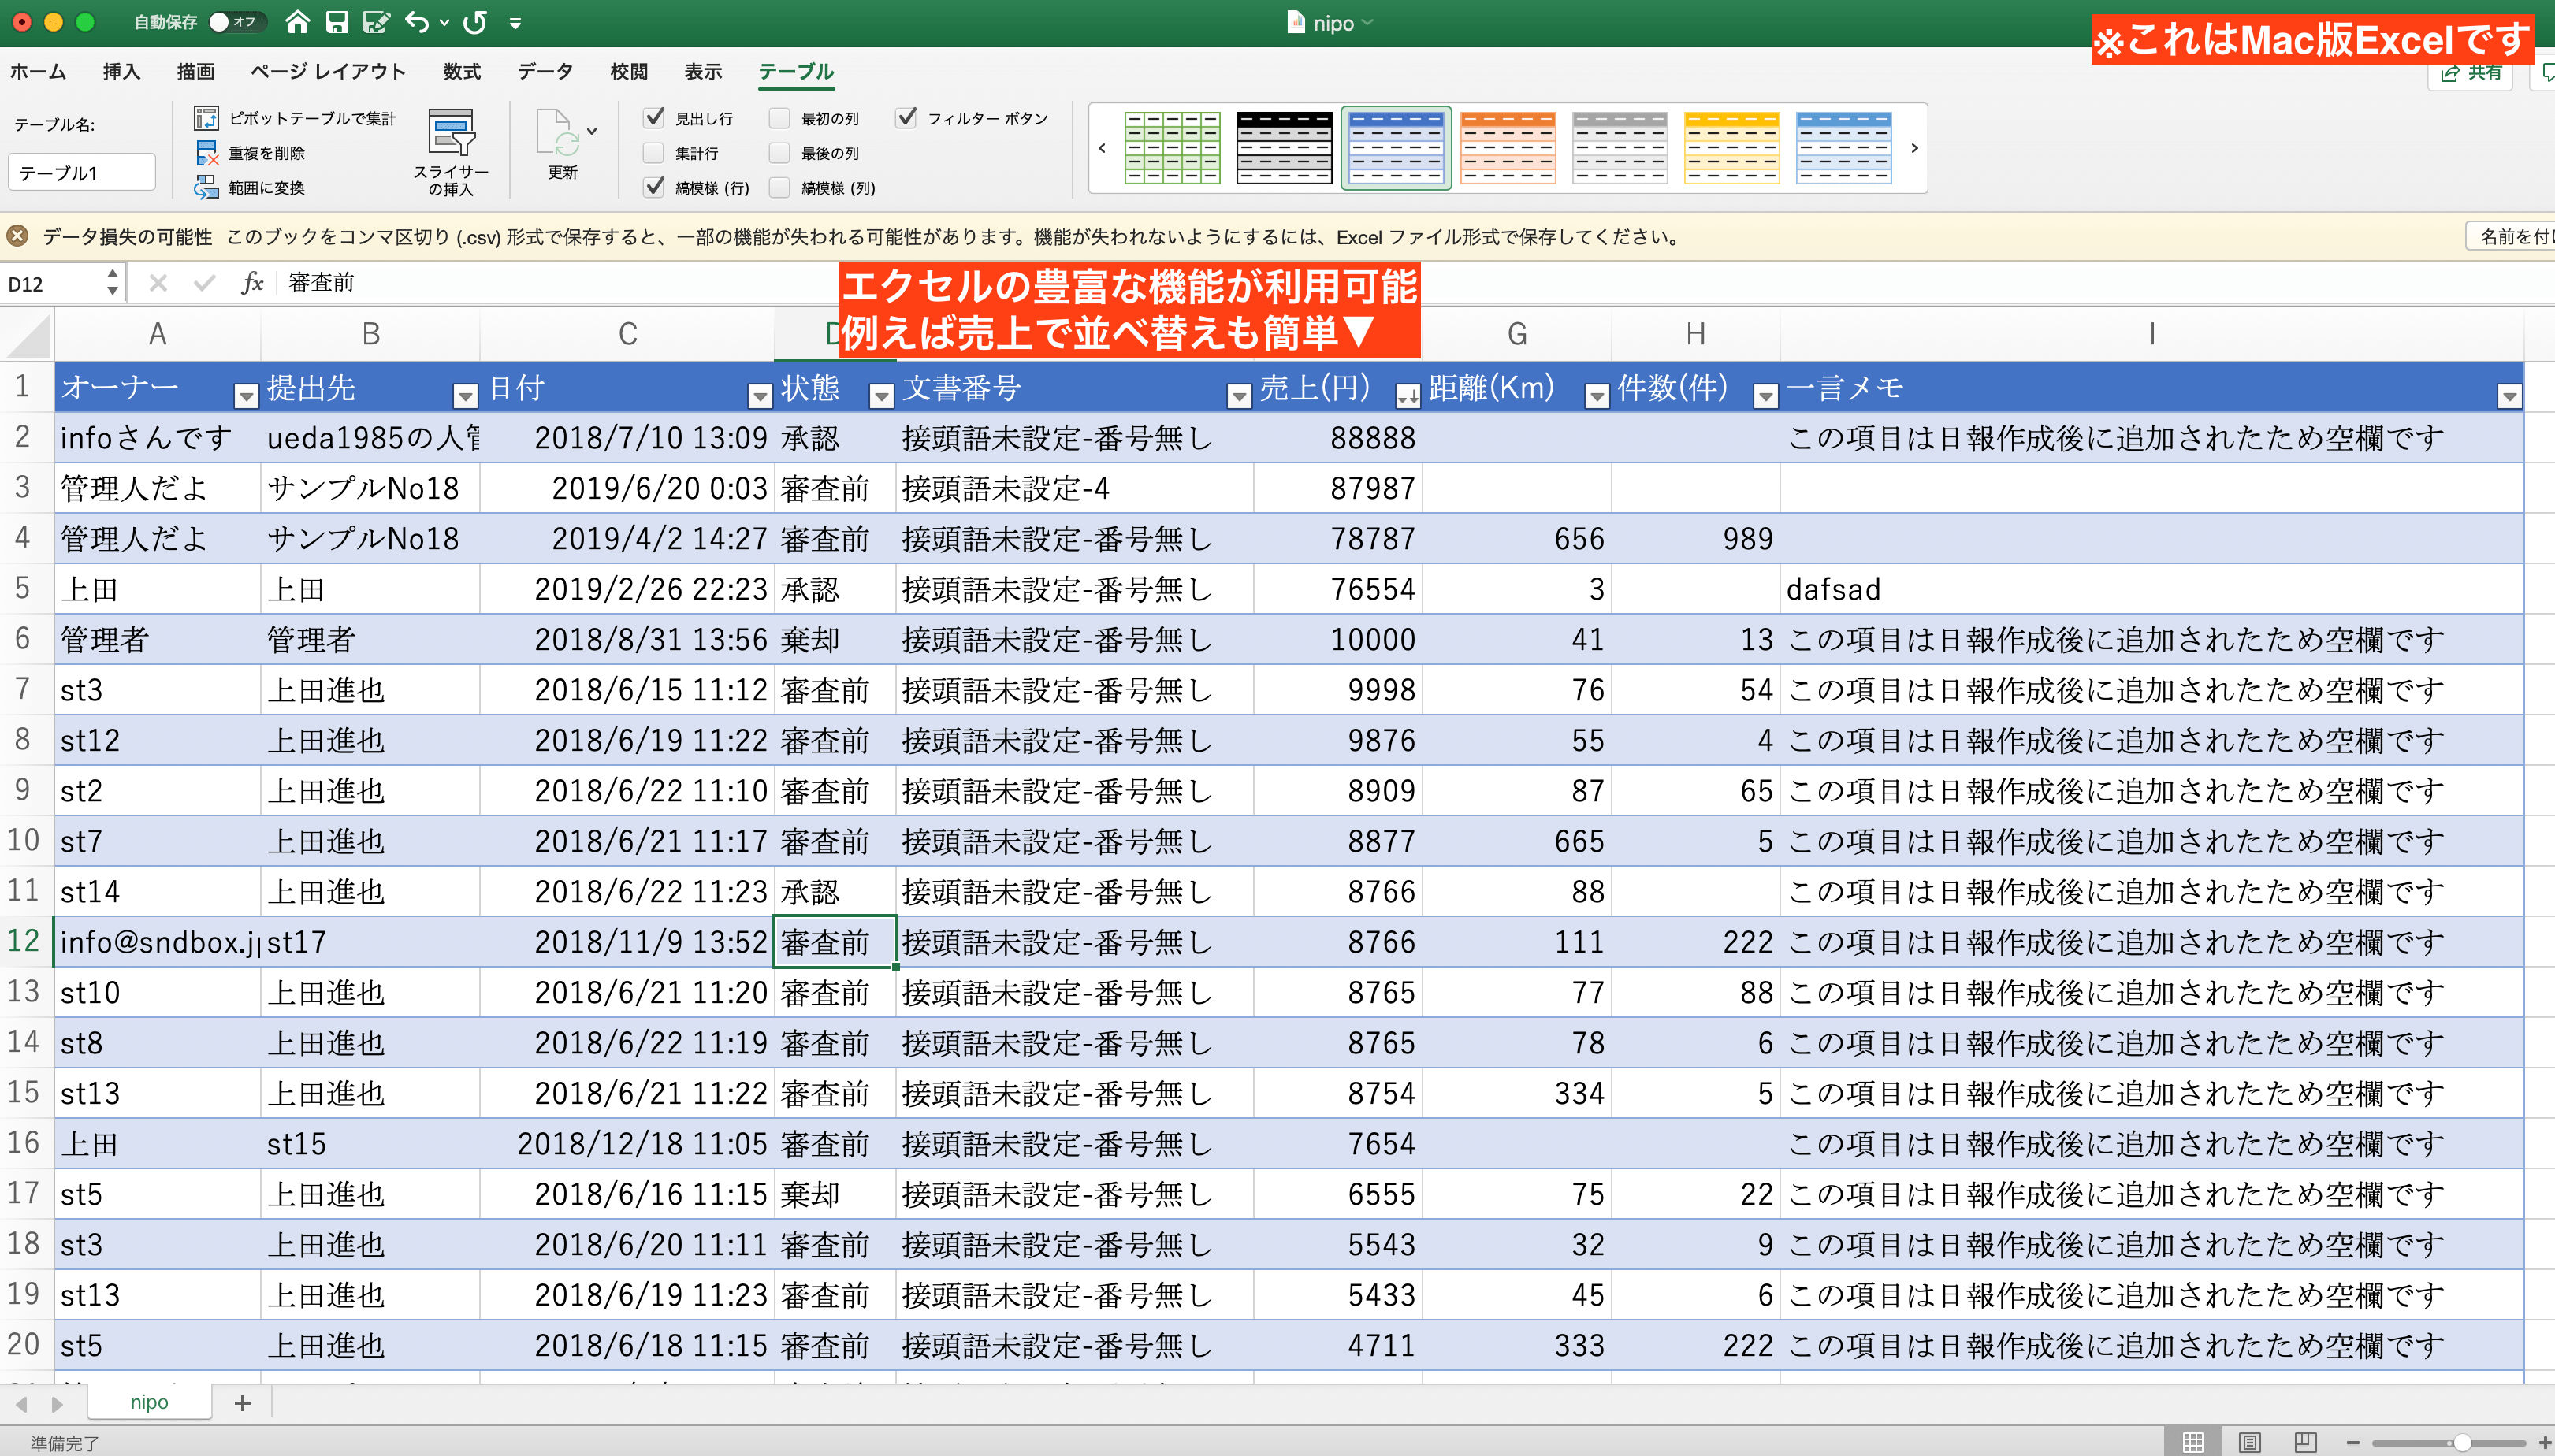Image resolution: width=2555 pixels, height=1456 pixels.
Task: Click the Save floppy disk icon
Action: [337, 22]
